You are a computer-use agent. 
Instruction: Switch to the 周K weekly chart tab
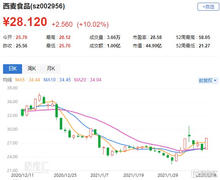pyautogui.click(x=32, y=69)
